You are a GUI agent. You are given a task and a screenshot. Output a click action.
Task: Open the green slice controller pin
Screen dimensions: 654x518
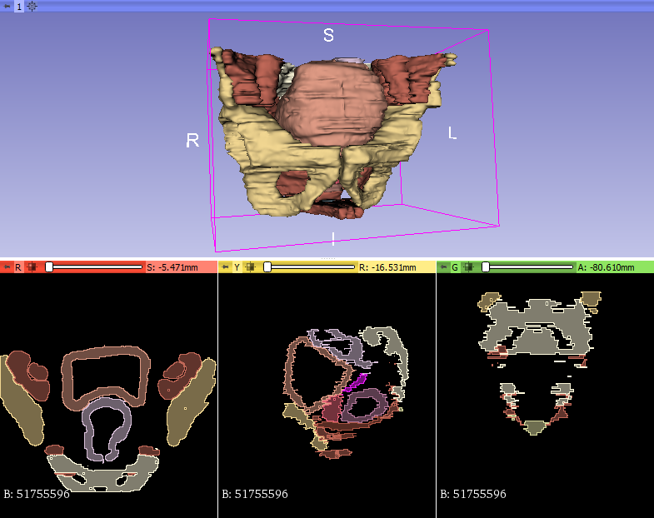[443, 267]
